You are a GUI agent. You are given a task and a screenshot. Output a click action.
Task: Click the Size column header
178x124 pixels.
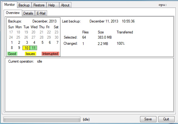click(x=101, y=32)
